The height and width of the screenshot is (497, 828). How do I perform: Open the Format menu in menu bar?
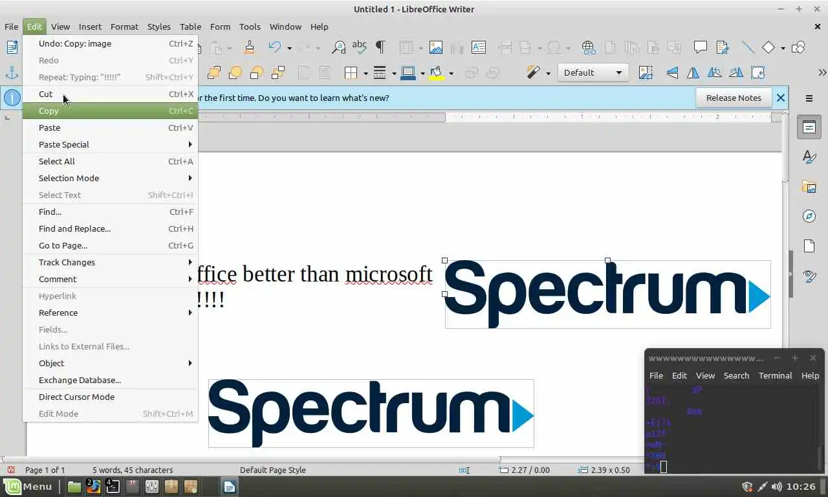tap(124, 27)
